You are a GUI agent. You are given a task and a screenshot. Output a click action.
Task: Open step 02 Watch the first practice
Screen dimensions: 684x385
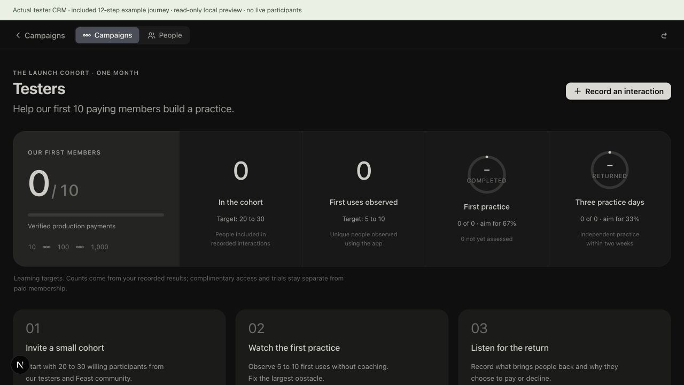click(x=342, y=348)
